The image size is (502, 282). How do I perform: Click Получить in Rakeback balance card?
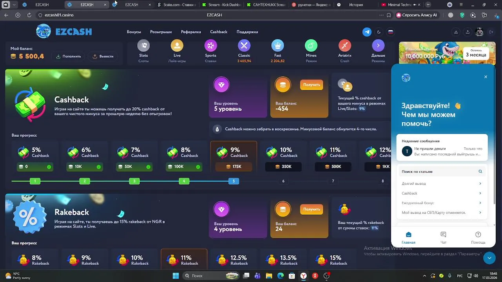point(311,209)
